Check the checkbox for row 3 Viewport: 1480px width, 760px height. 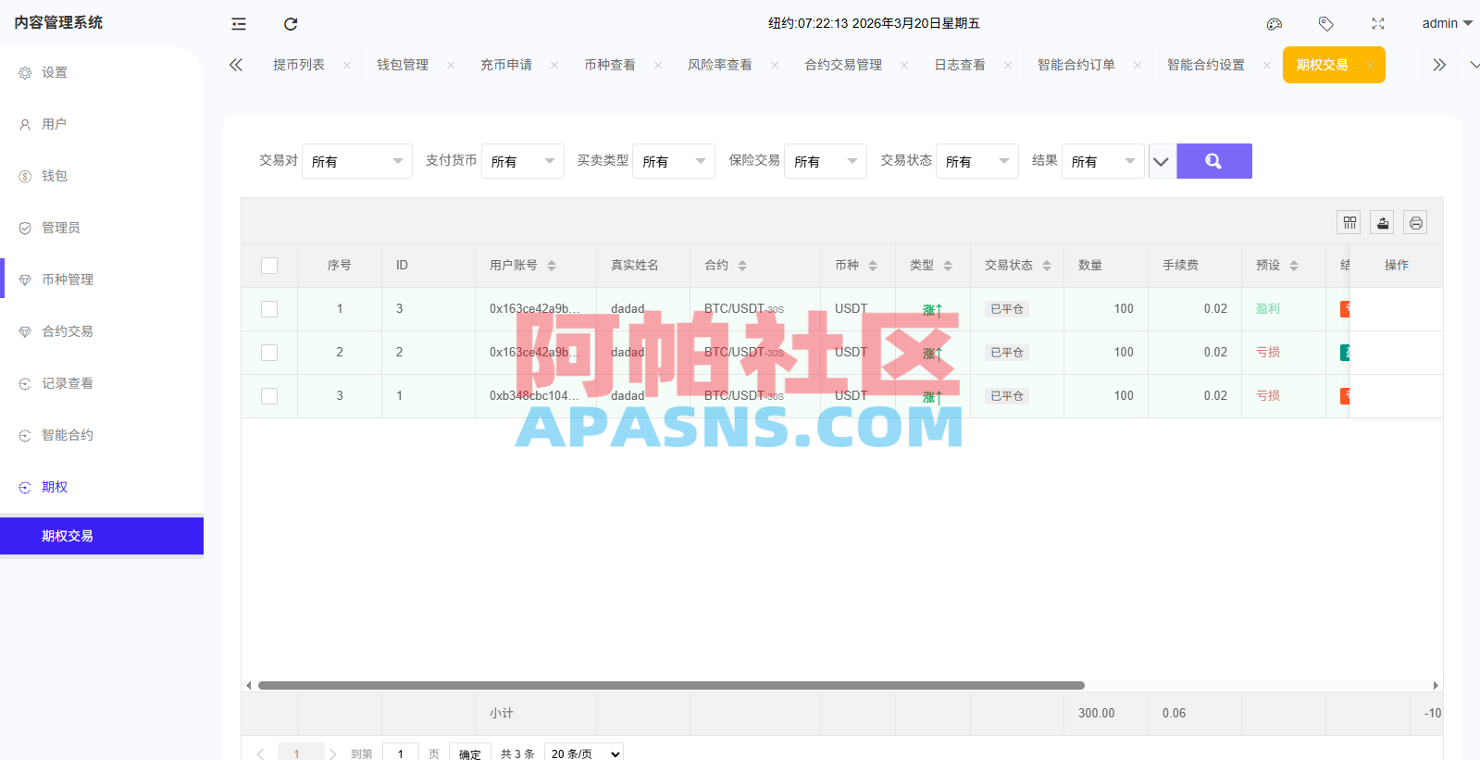tap(269, 396)
